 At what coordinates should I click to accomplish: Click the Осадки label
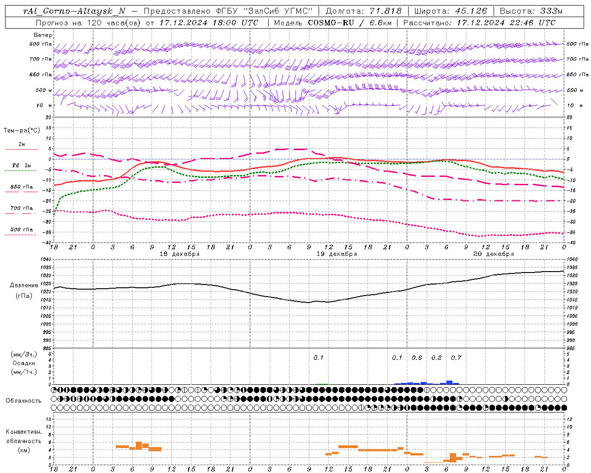click(x=24, y=363)
